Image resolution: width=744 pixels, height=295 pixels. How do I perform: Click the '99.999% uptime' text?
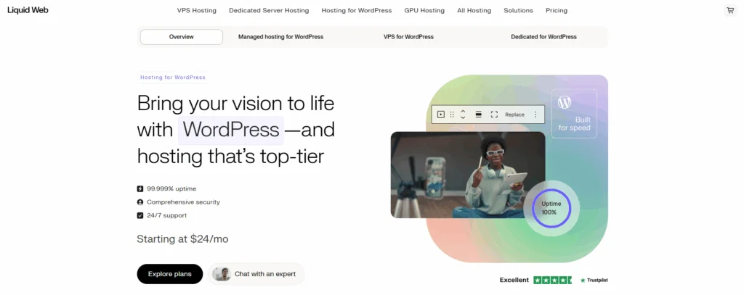[x=171, y=188]
